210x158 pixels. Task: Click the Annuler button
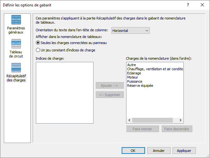158,151
